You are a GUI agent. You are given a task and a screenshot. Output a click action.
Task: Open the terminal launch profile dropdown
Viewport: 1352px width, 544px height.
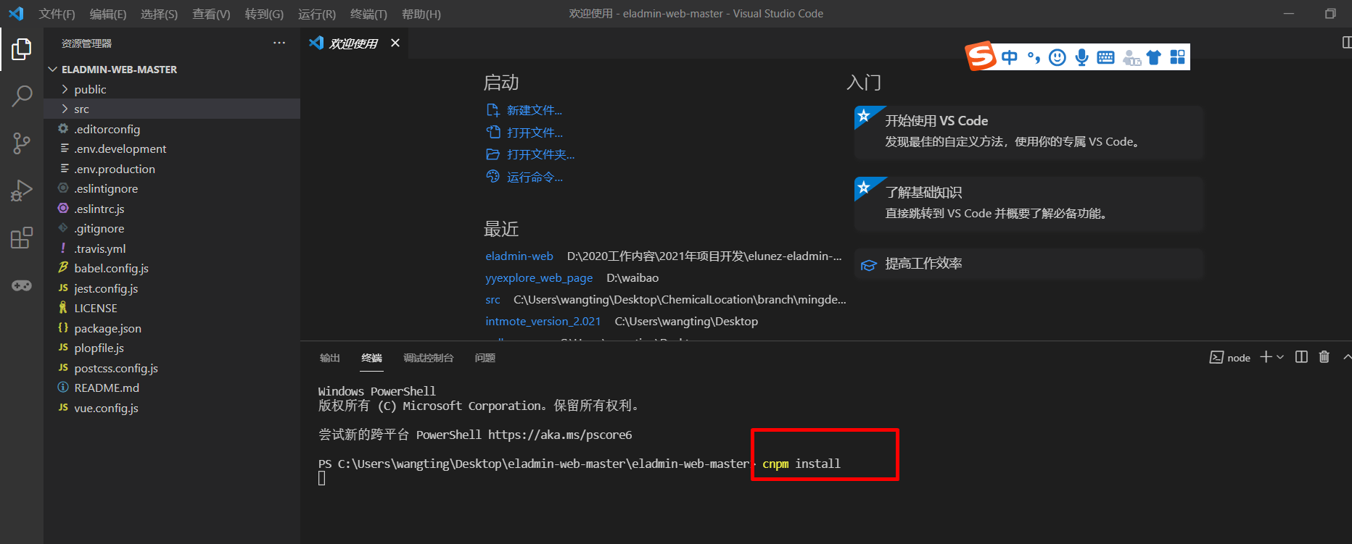click(1280, 357)
